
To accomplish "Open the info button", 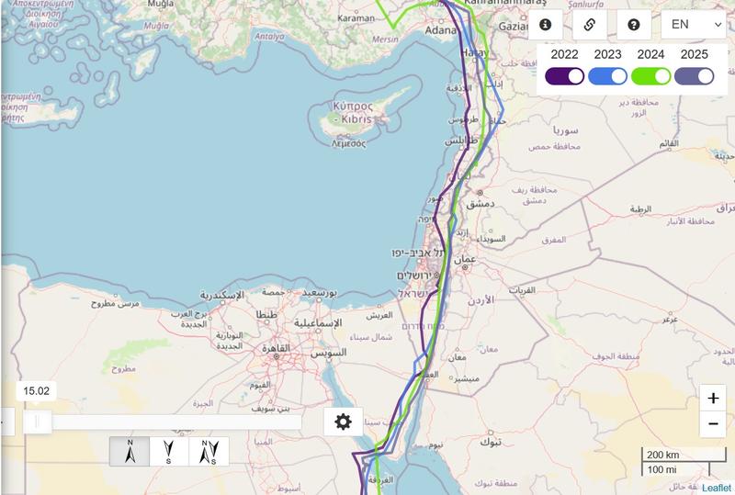I will (x=545, y=25).
